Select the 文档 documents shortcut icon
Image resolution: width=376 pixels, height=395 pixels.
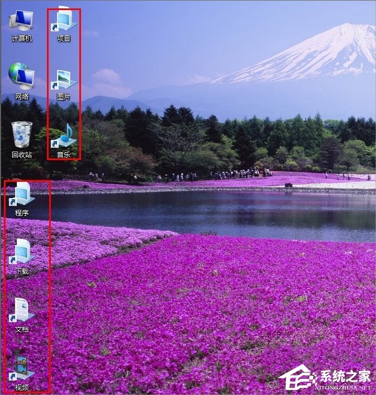(x=22, y=310)
